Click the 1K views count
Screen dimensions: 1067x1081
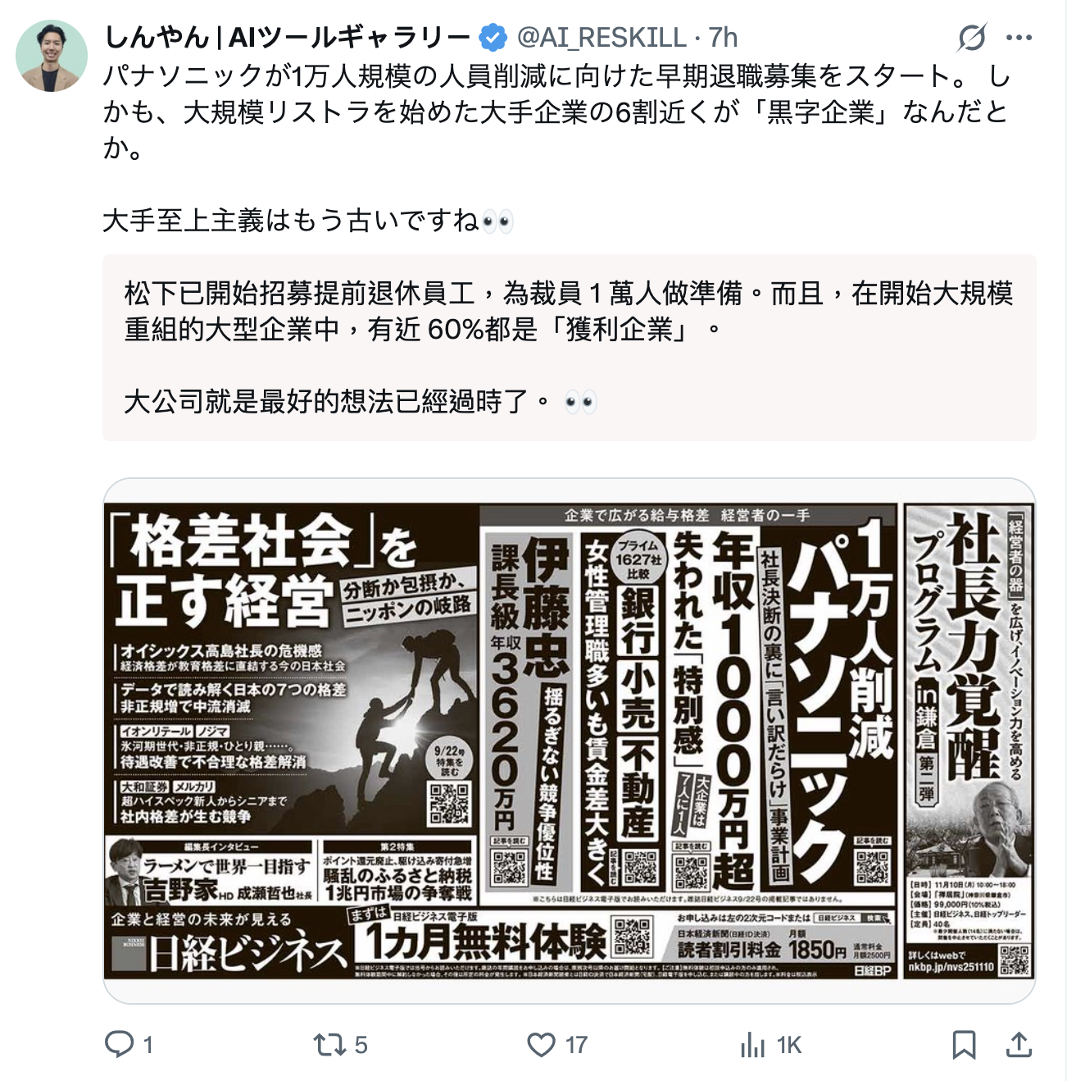(x=789, y=1045)
